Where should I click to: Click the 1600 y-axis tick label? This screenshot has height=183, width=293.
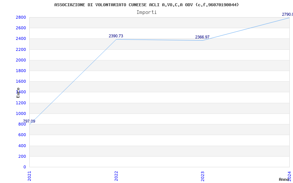(x=21, y=81)
